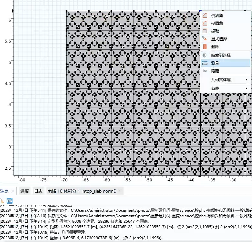Expand arrow next to 剪裁
This screenshot has height=242, width=252.
(246, 88)
